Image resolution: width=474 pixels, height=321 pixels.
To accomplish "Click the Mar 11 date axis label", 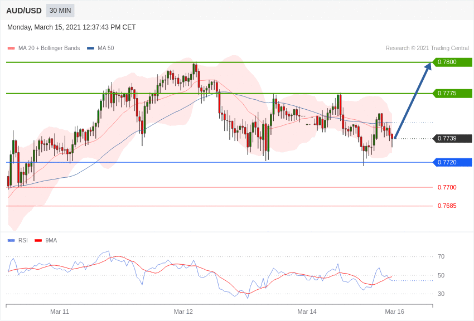I will [x=60, y=312].
